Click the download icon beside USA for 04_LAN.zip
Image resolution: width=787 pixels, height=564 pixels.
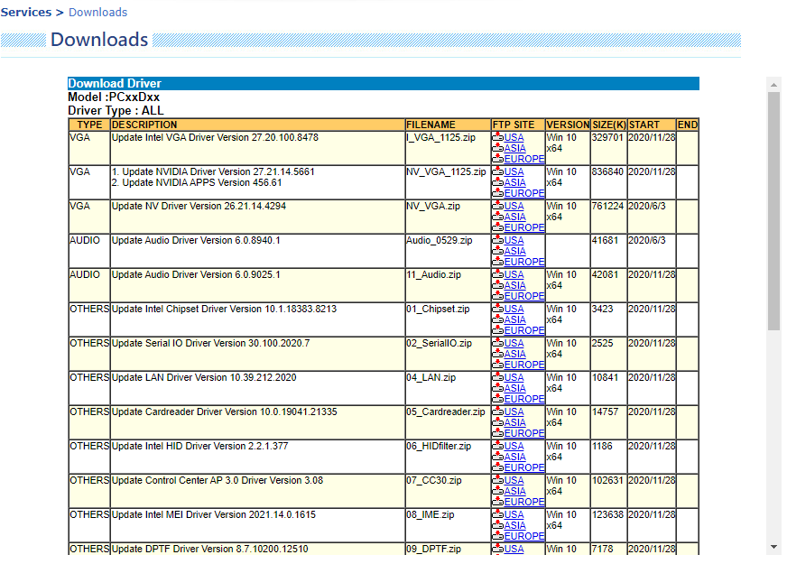(497, 377)
